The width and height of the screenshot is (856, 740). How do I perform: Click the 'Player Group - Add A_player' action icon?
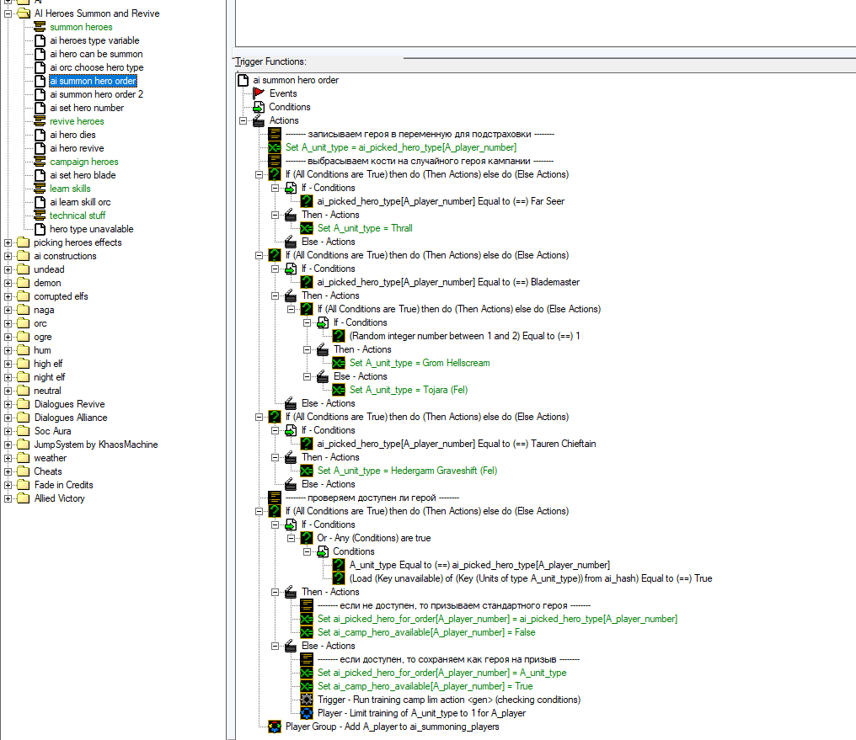pyautogui.click(x=275, y=727)
